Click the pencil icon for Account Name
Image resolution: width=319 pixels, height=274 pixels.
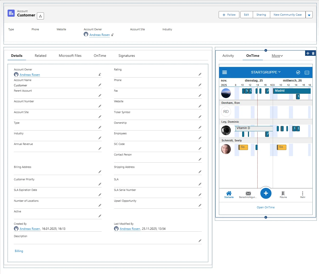tap(100, 85)
